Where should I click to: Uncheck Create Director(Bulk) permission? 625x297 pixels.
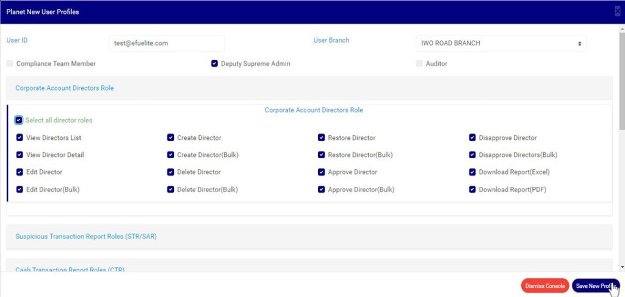(x=171, y=155)
